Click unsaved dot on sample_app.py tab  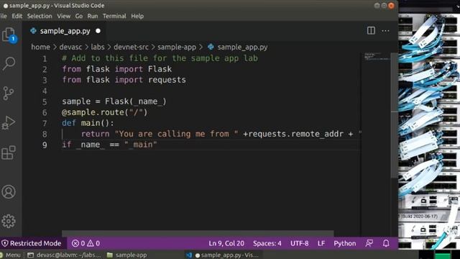click(98, 31)
